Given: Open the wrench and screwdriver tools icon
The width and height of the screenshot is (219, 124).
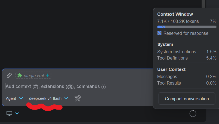Looking at the screenshot, I should [78, 98].
